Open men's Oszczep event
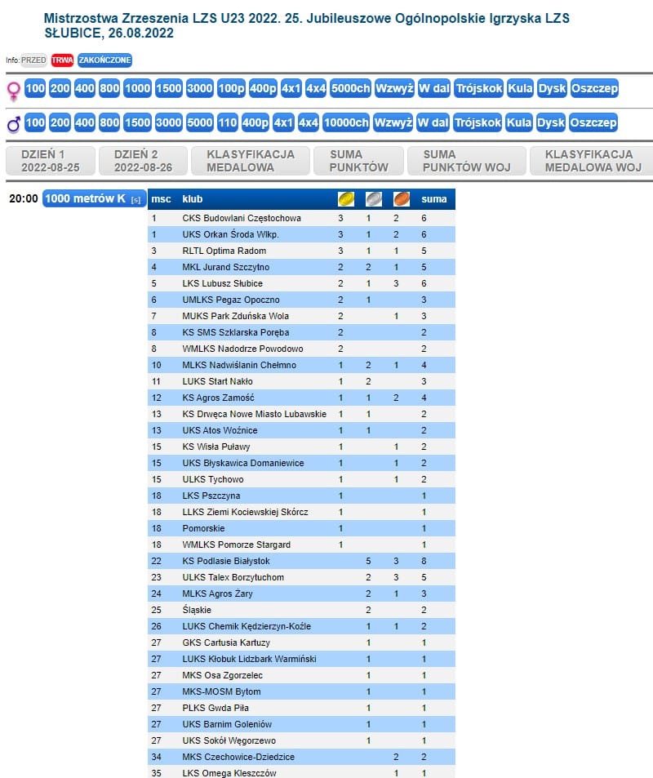The height and width of the screenshot is (778, 653). [593, 123]
